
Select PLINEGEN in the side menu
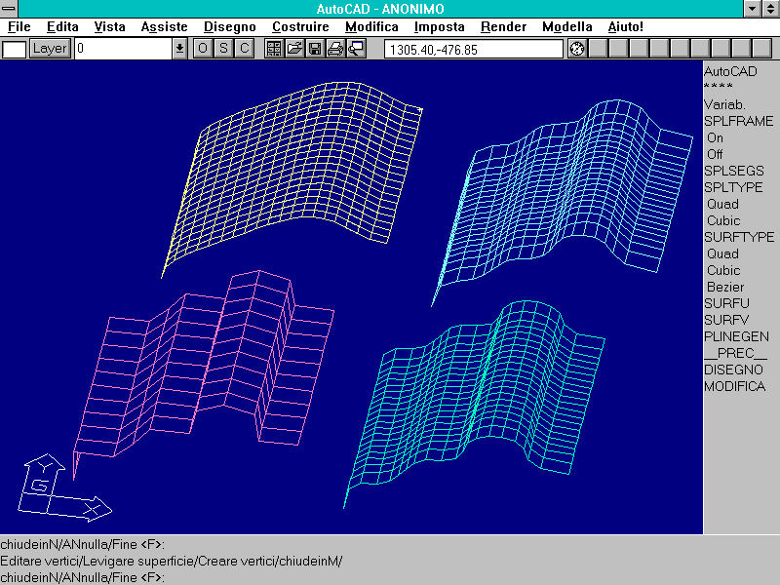click(736, 336)
